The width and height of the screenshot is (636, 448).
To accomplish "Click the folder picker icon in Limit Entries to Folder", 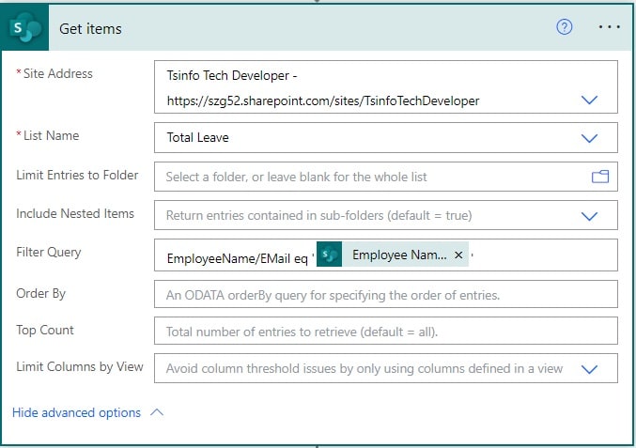I will click(x=600, y=177).
